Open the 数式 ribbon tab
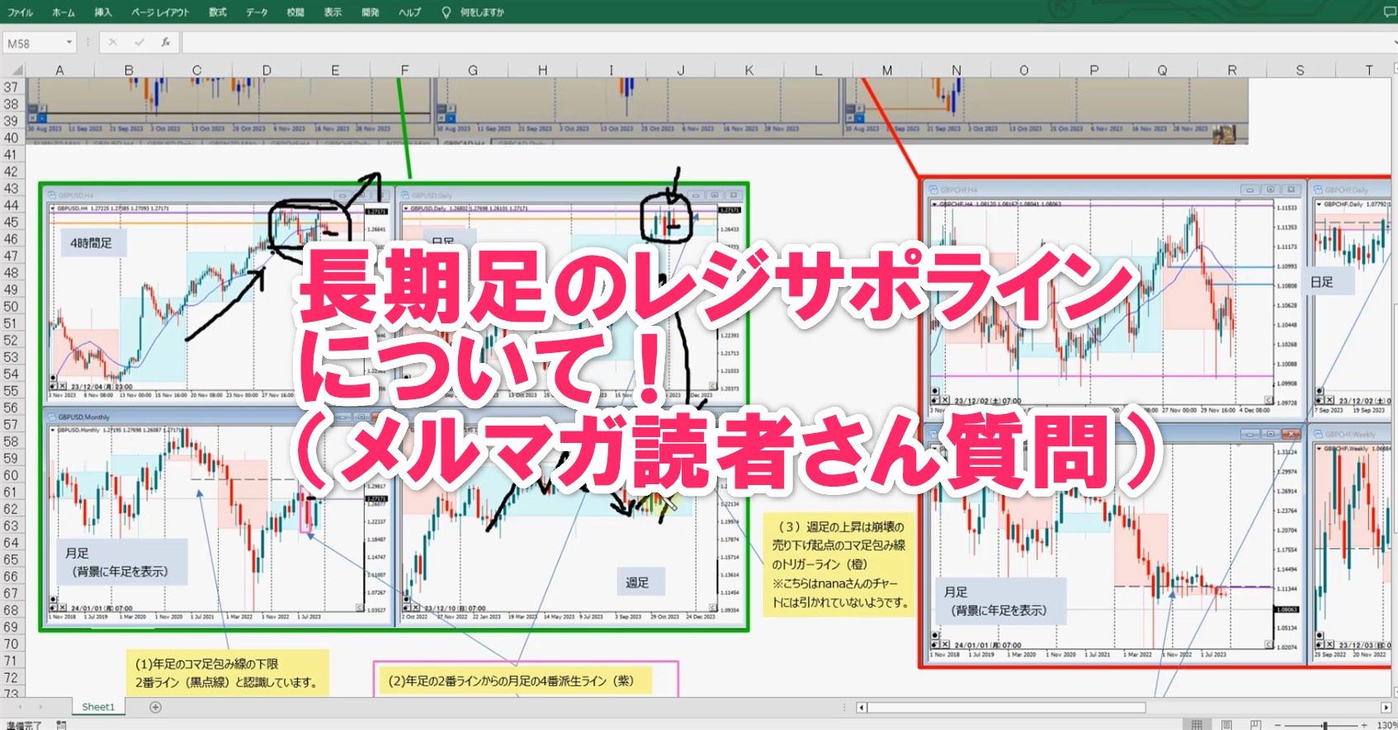 218,12
